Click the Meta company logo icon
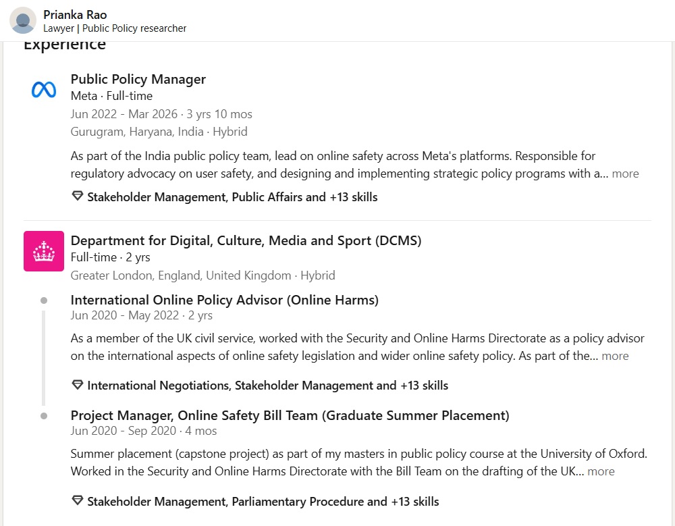Image resolution: width=675 pixels, height=526 pixels. pos(44,89)
